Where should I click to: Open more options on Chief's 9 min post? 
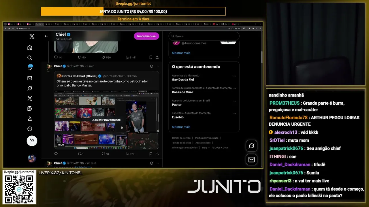(x=157, y=66)
